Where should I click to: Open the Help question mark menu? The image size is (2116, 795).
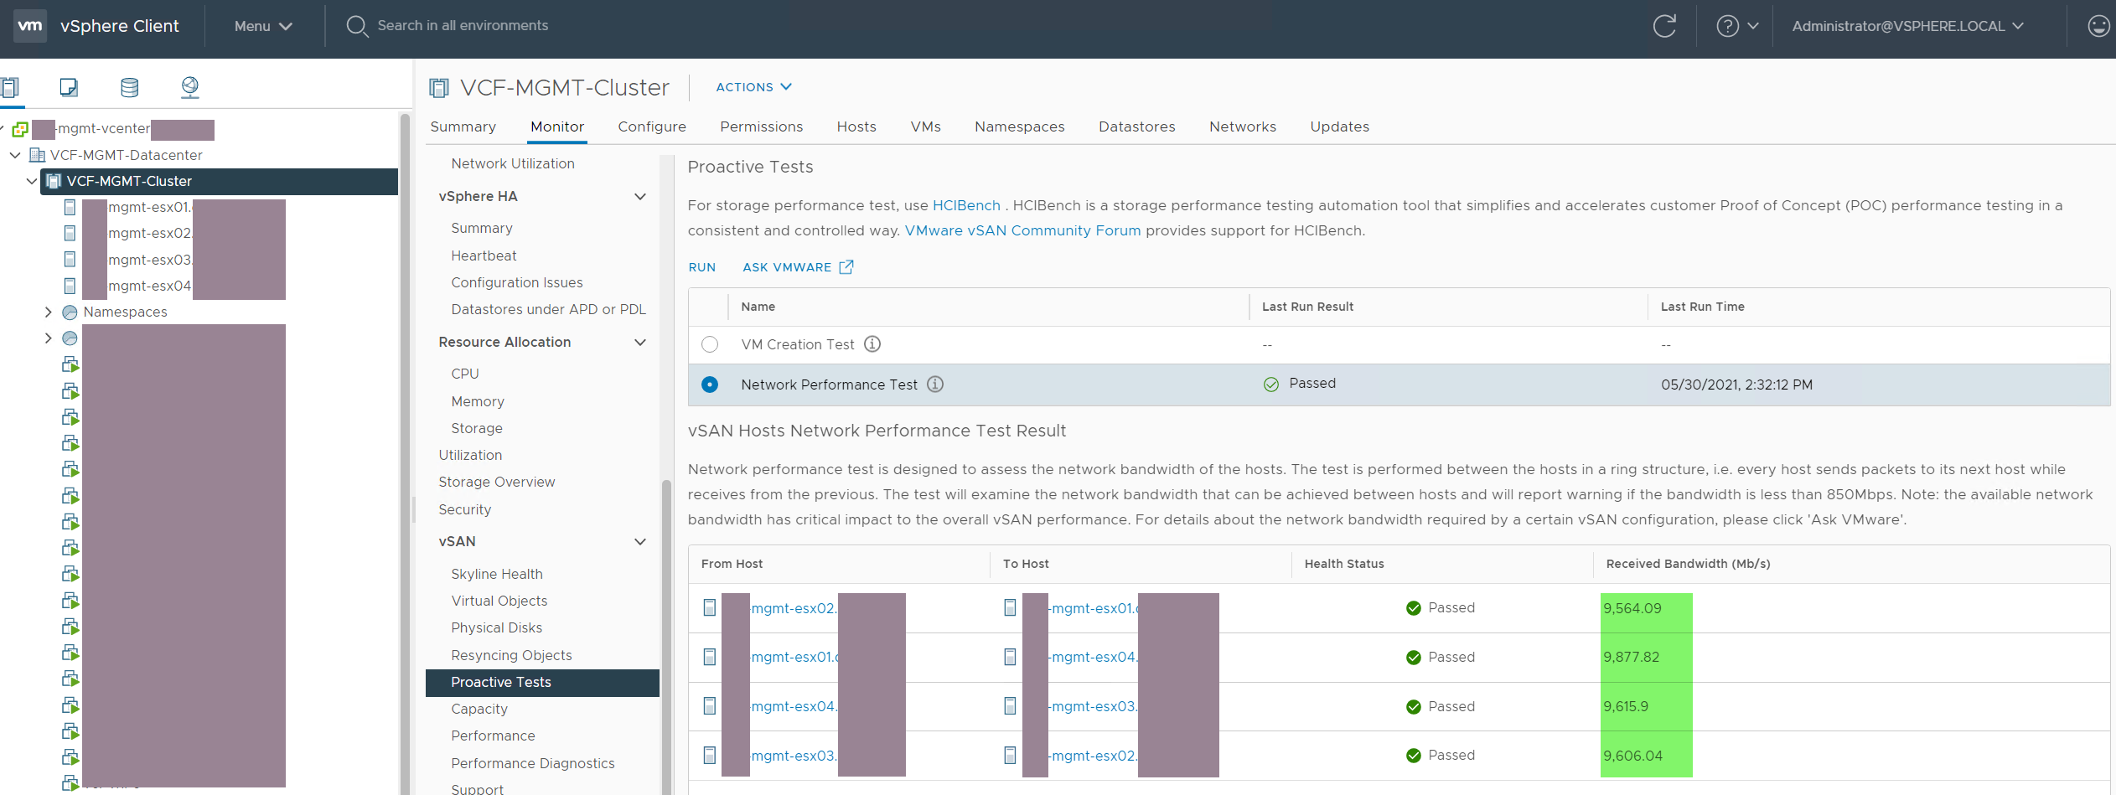tap(1737, 26)
